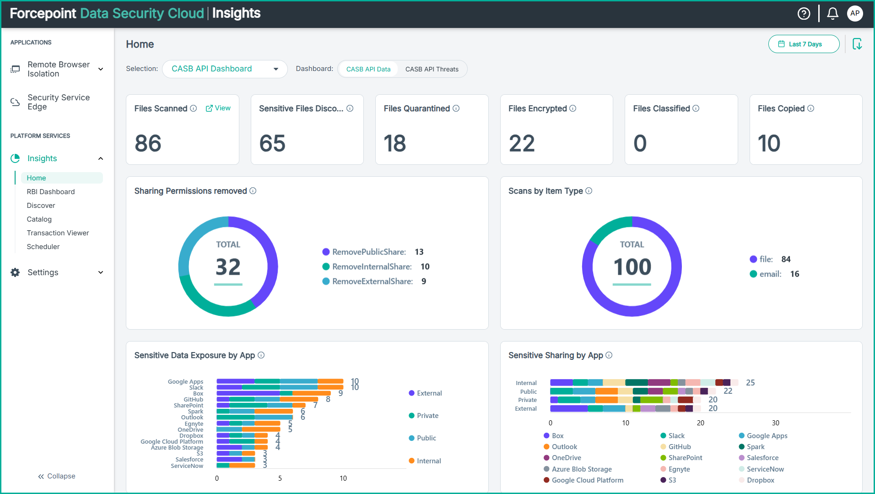Click the Files Encrypted info icon
This screenshot has height=494, width=875.
click(573, 109)
